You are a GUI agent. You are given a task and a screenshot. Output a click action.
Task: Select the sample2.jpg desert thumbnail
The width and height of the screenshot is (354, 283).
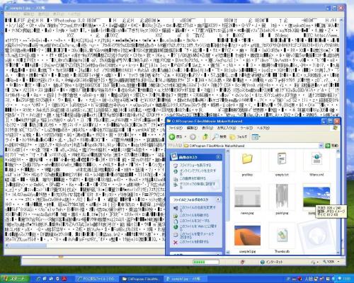tap(247, 236)
